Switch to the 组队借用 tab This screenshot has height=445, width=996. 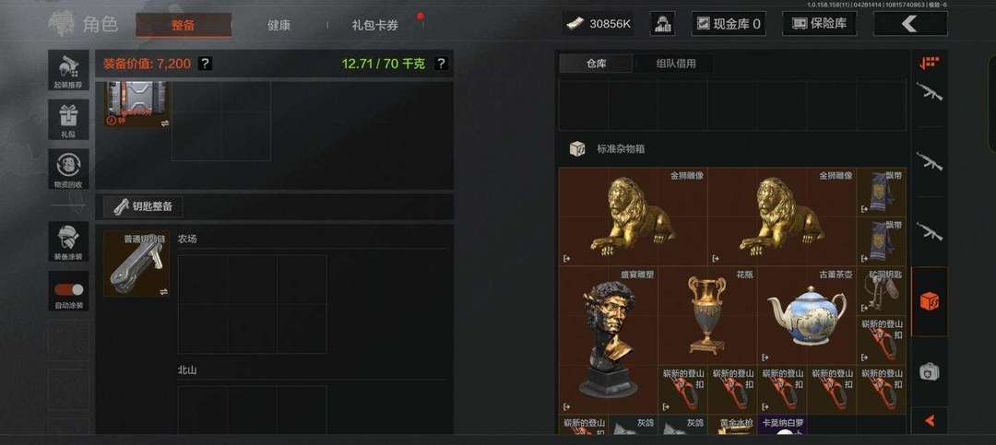(676, 64)
